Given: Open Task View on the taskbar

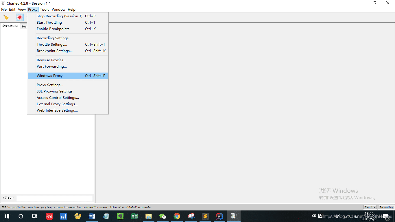Looking at the screenshot, I should pyautogui.click(x=35, y=216).
